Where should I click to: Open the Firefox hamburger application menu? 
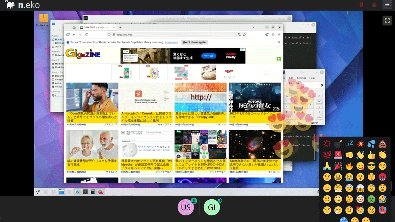click(x=279, y=35)
